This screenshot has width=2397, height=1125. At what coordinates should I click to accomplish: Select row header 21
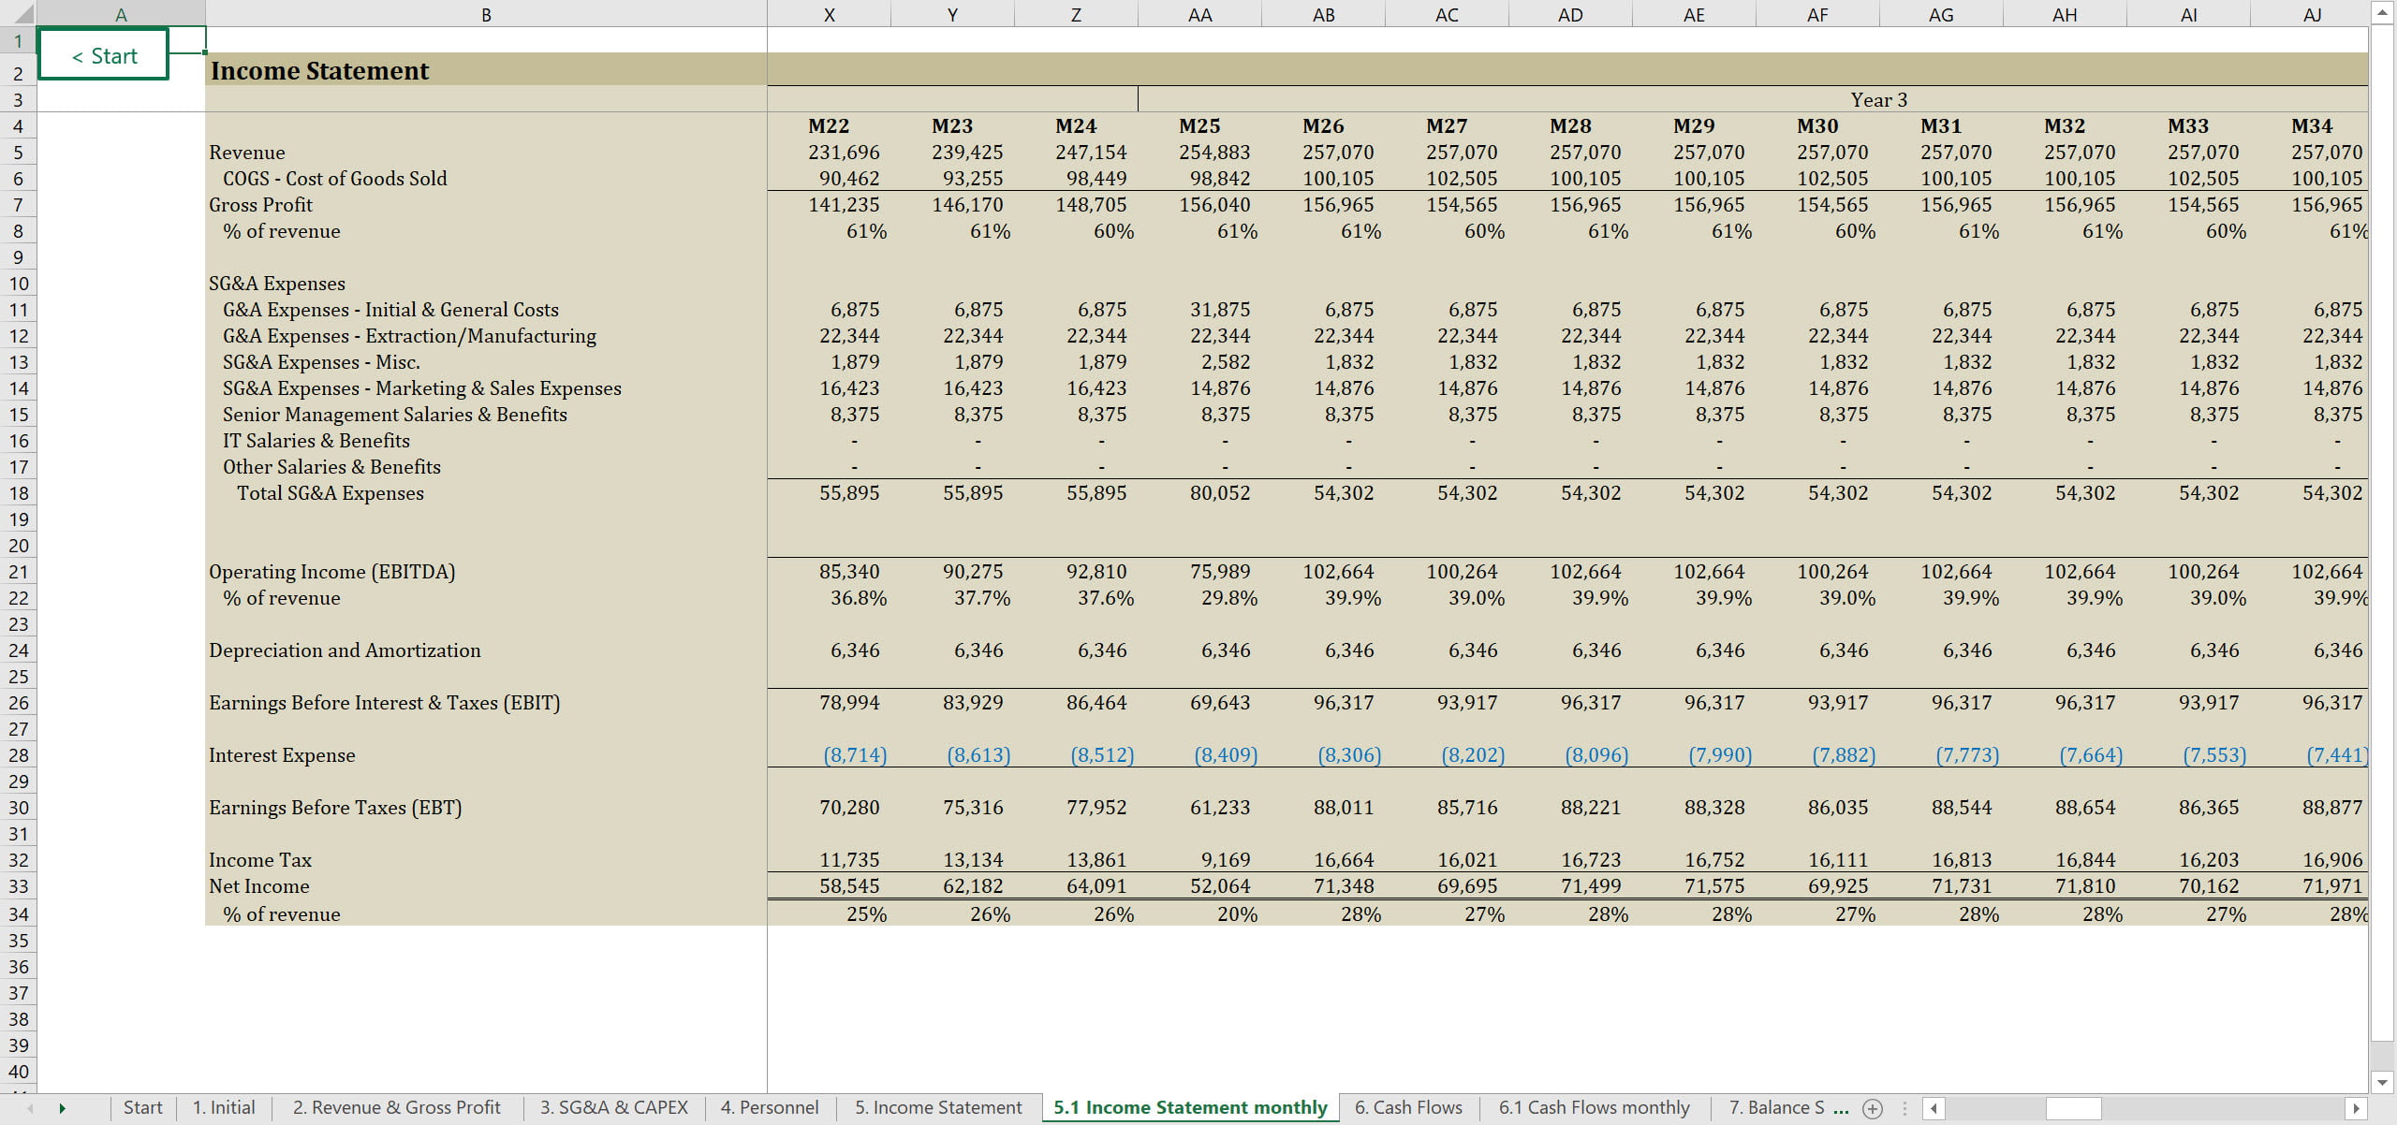18,572
